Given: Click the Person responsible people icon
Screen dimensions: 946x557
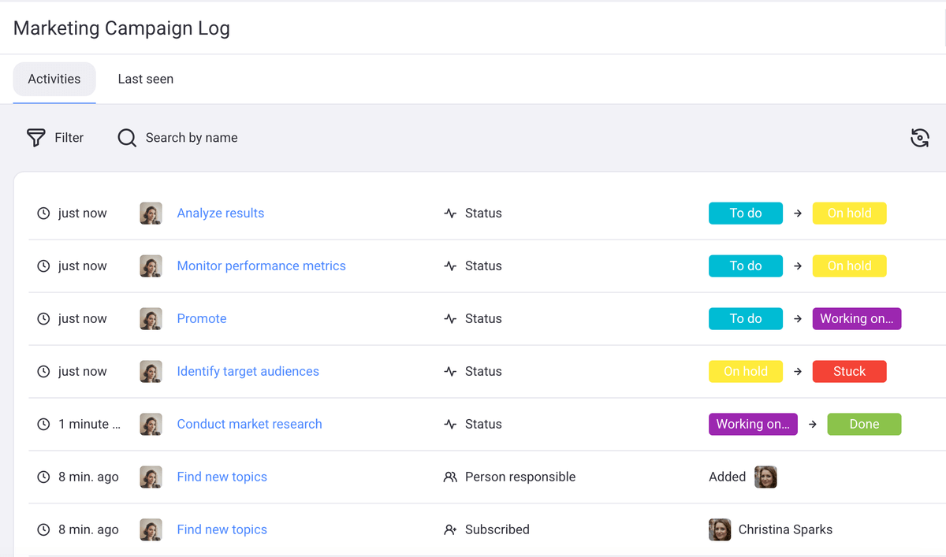Looking at the screenshot, I should pos(450,477).
